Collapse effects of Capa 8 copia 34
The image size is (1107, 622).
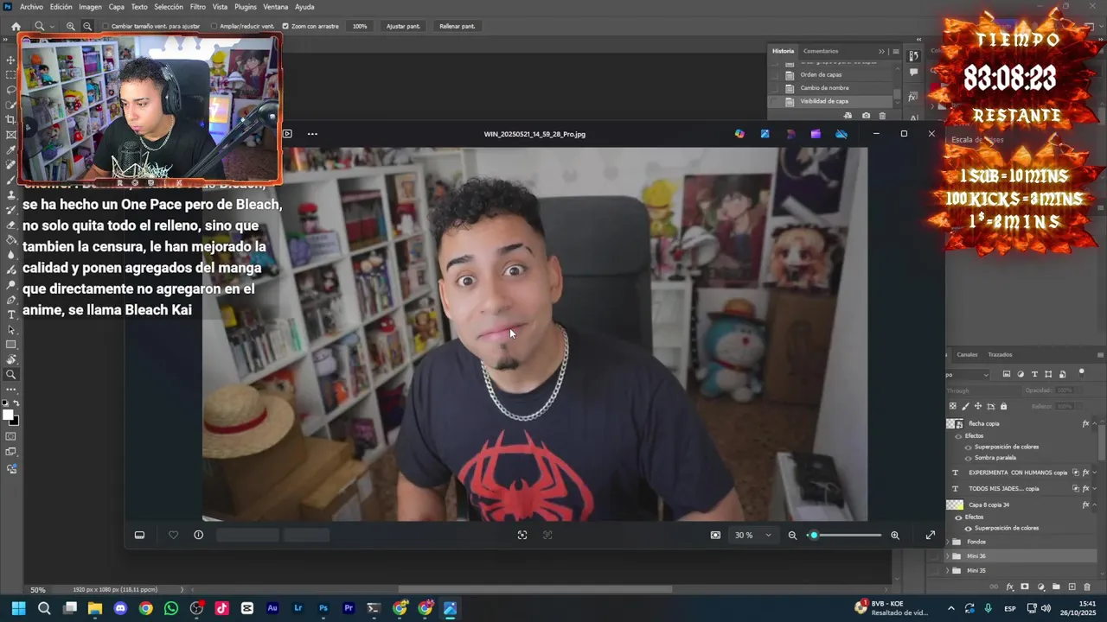[x=1095, y=505]
